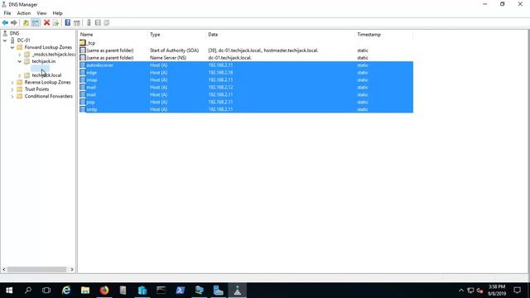
Task: Click the tree pane's left scroll arrow
Action: pos(4,269)
